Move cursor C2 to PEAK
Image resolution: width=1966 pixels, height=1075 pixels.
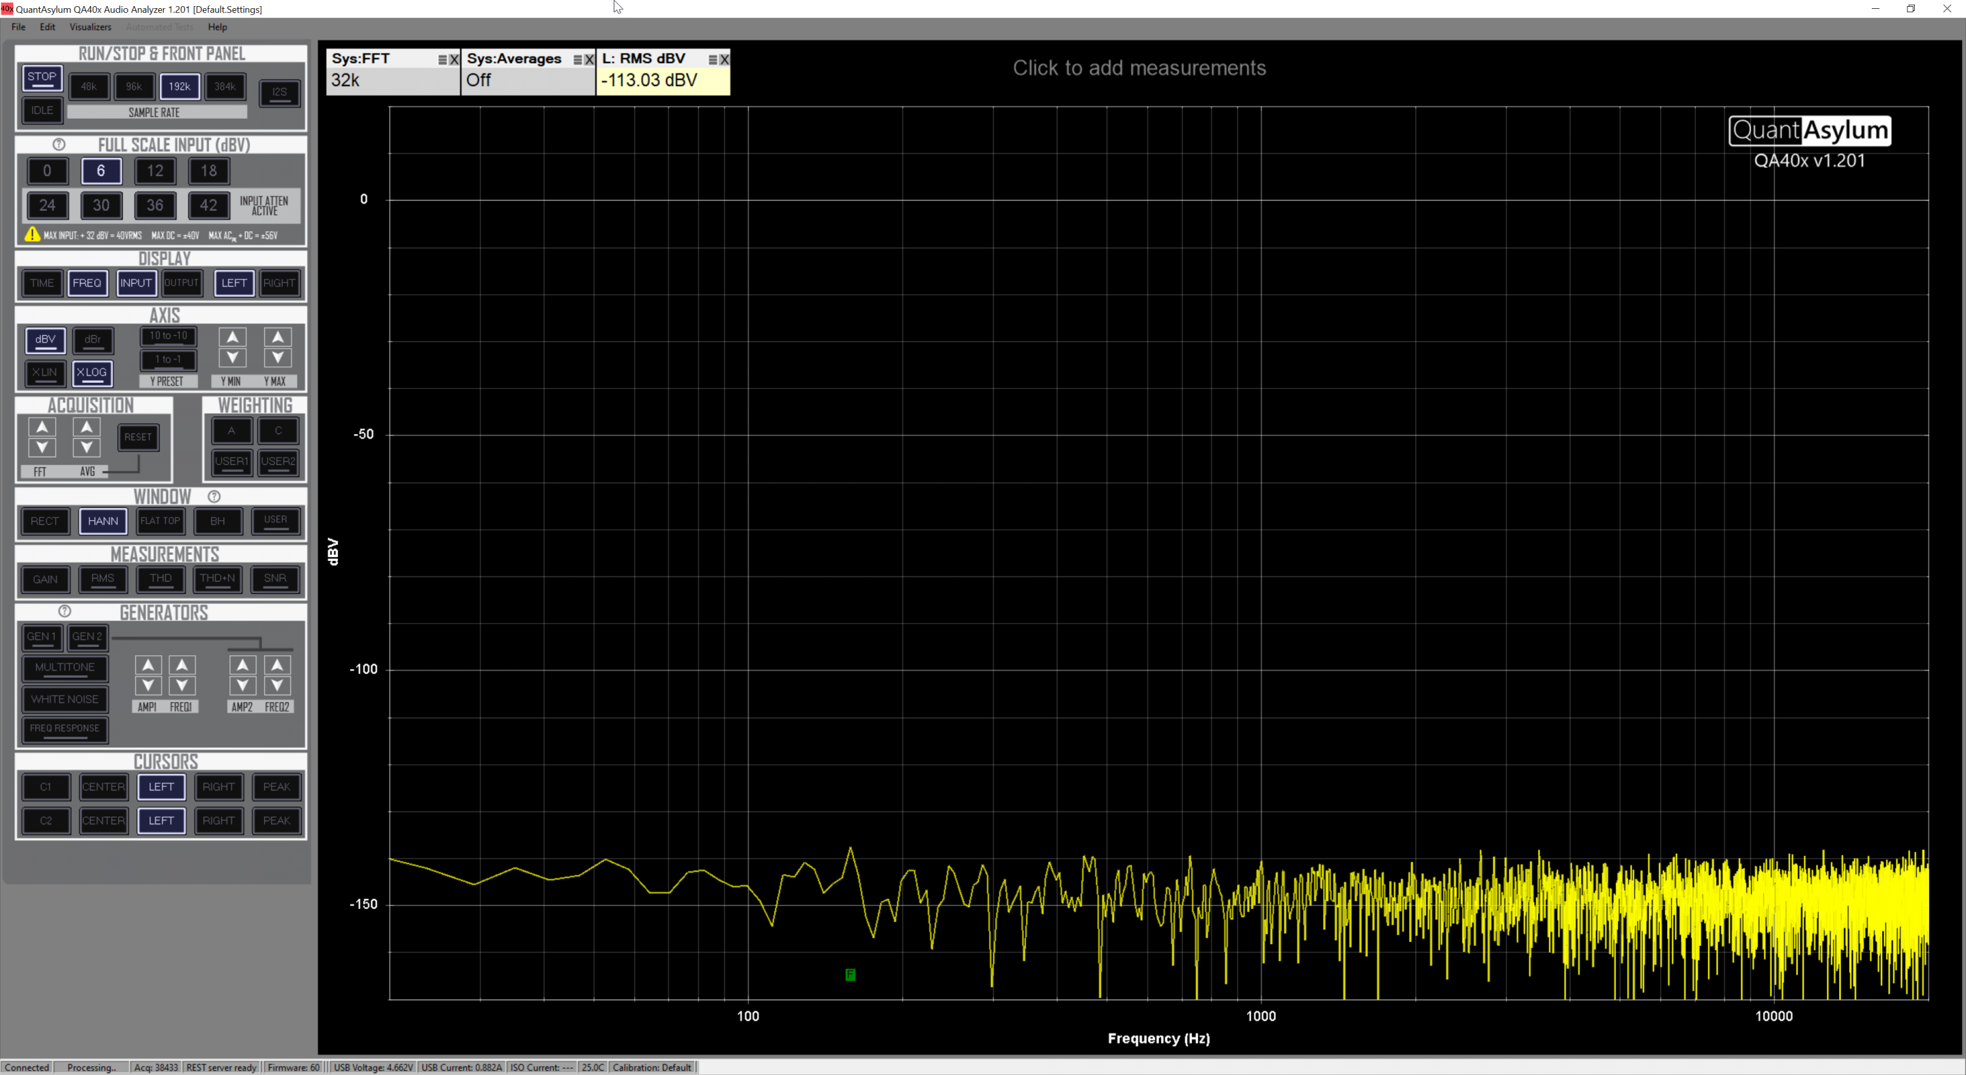click(x=276, y=821)
